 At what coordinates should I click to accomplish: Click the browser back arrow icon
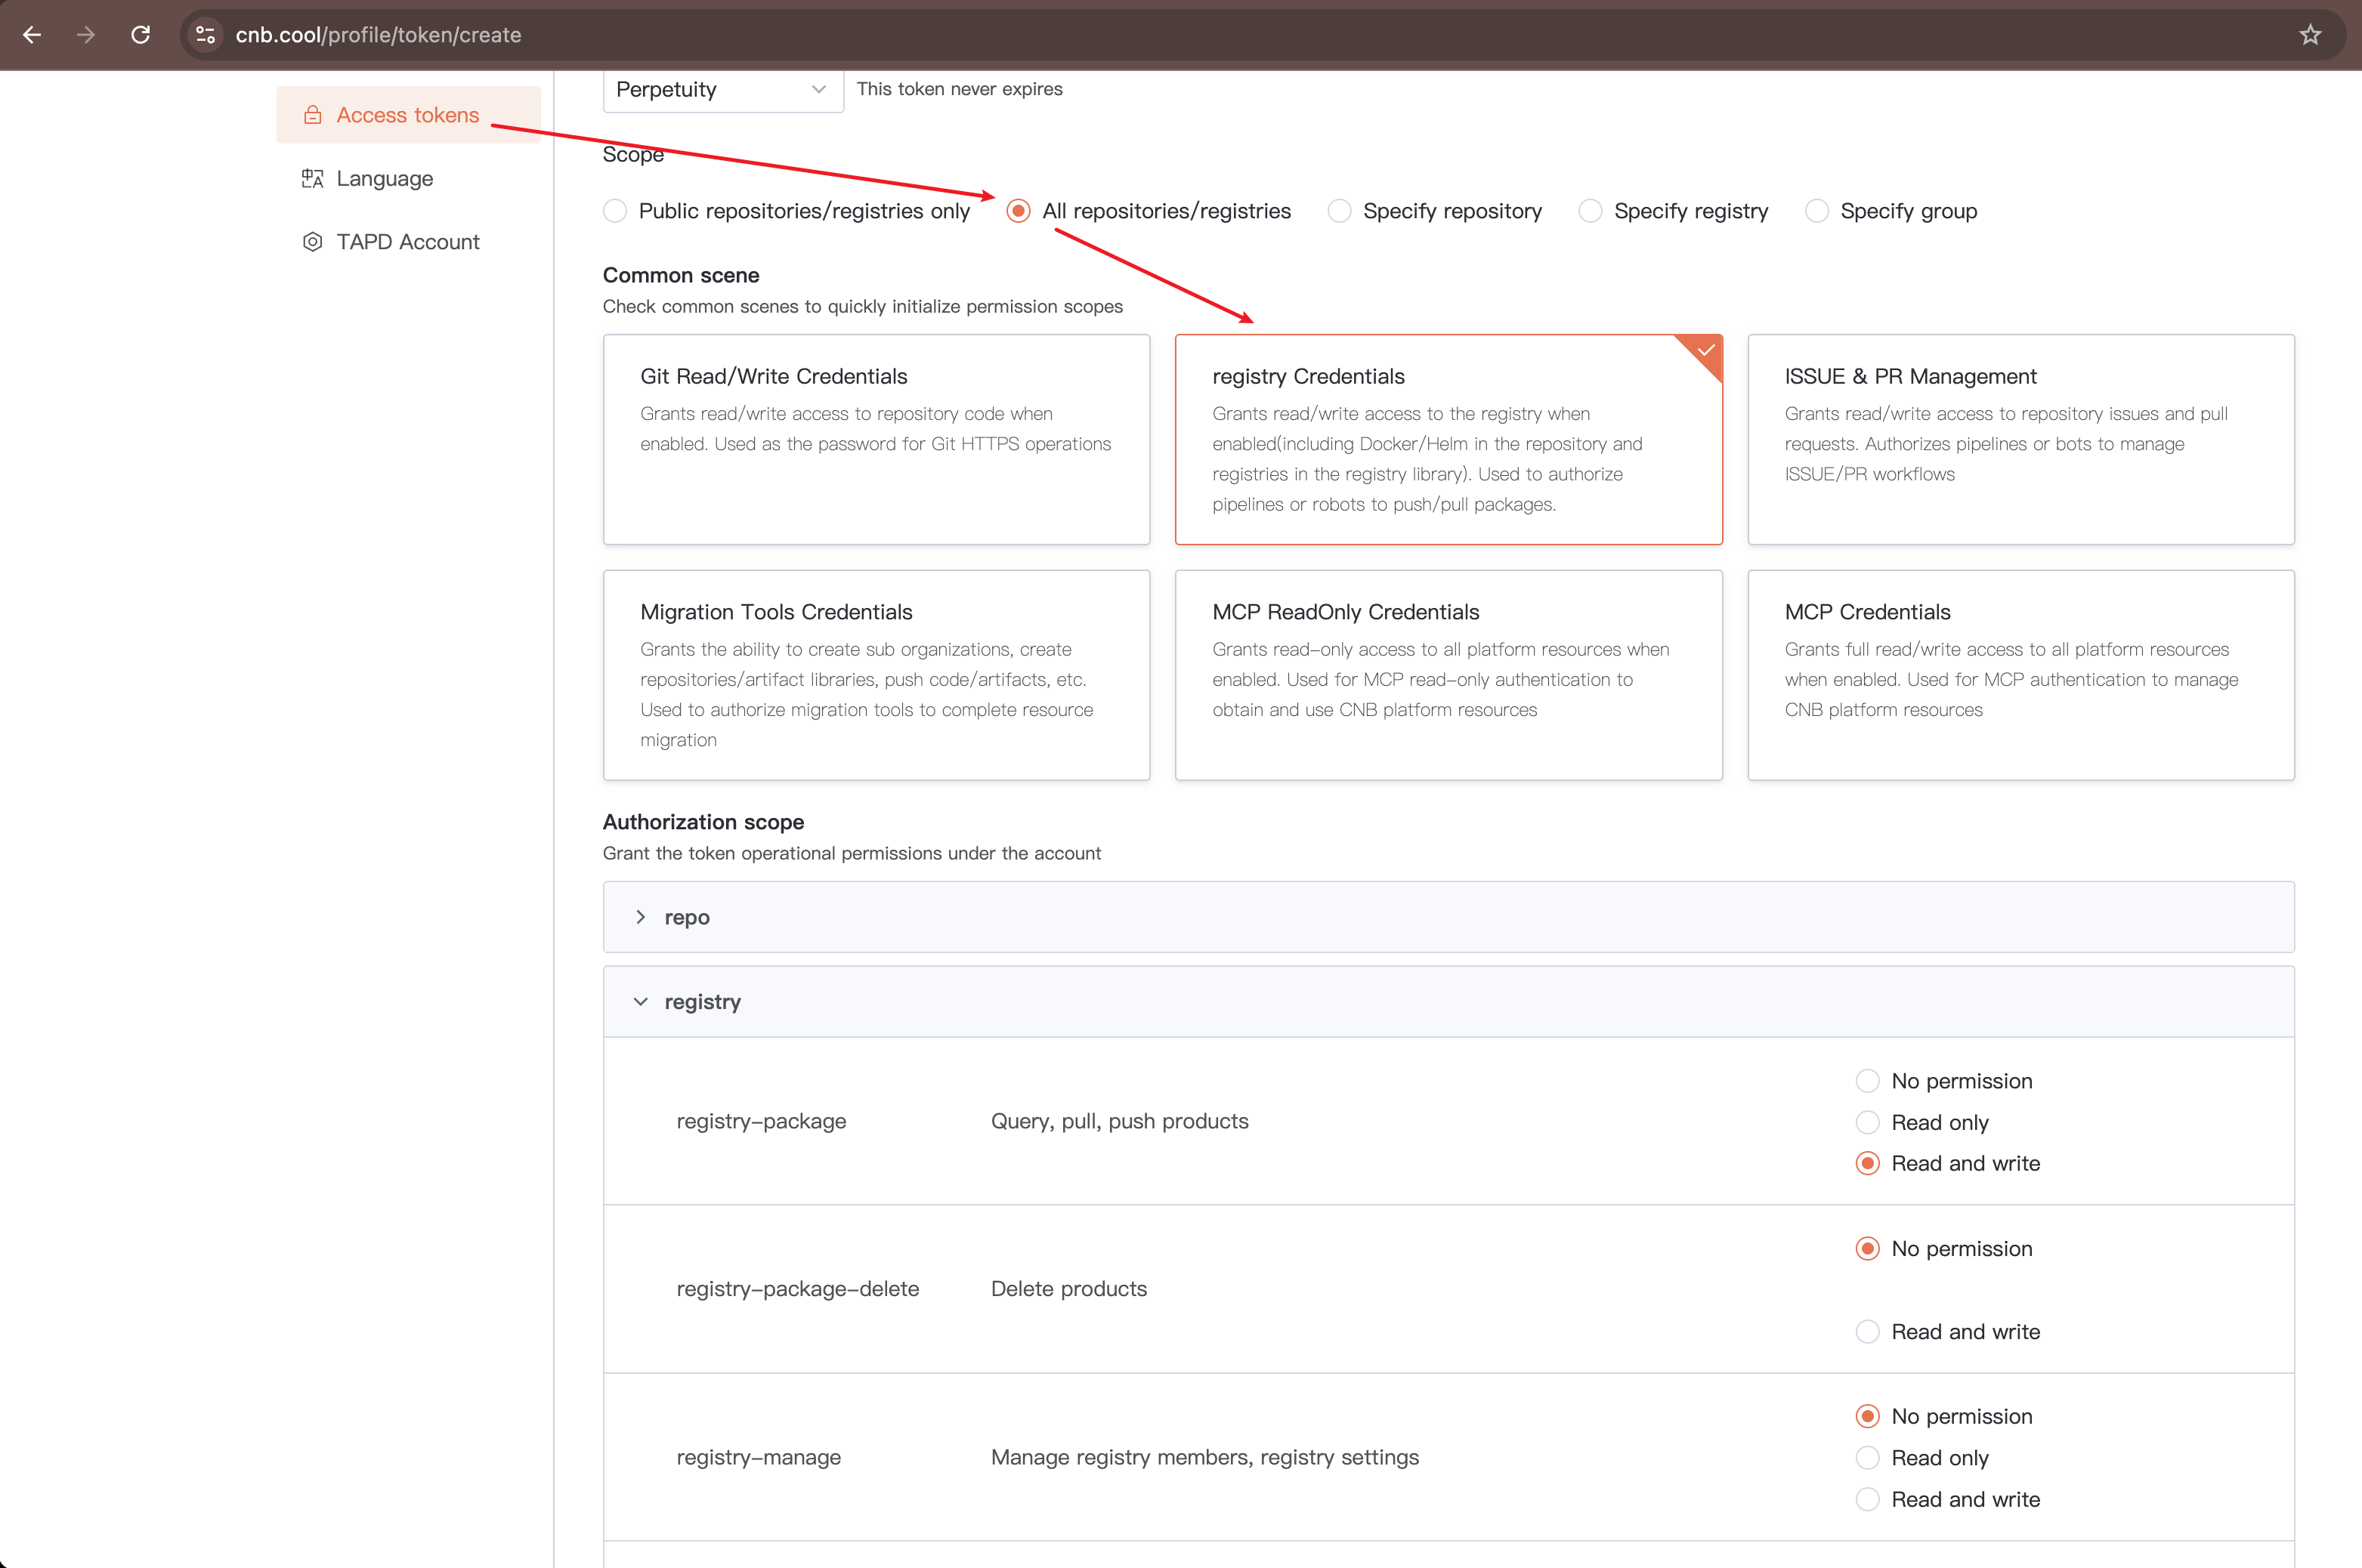[x=32, y=35]
